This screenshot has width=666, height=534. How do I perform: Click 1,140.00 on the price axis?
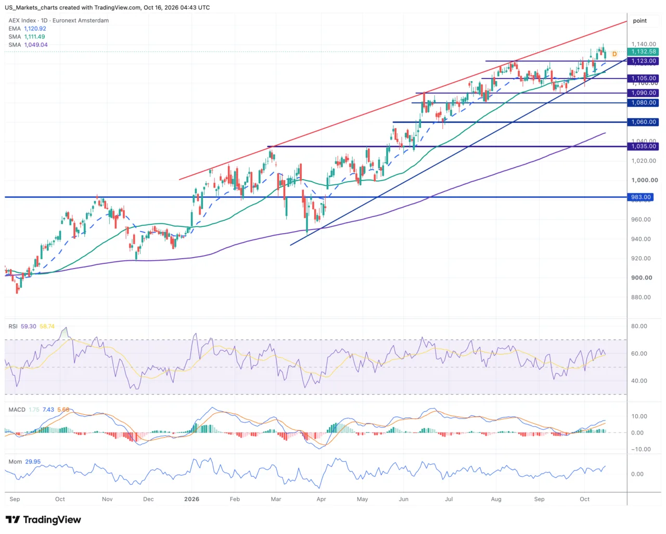pos(644,44)
